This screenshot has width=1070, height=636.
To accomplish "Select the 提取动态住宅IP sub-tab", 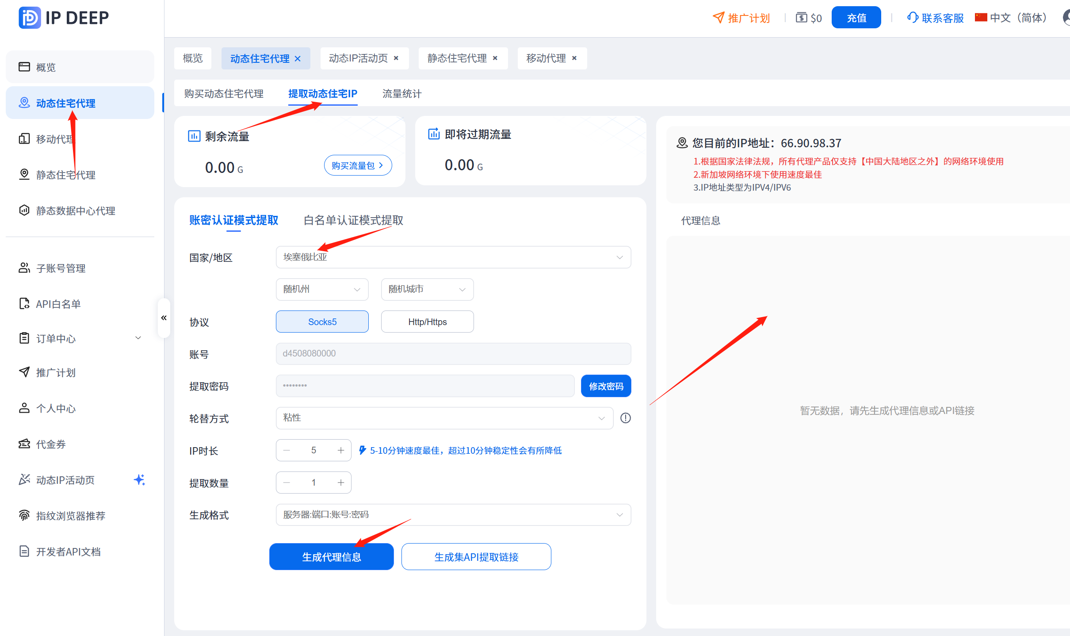I will point(323,94).
